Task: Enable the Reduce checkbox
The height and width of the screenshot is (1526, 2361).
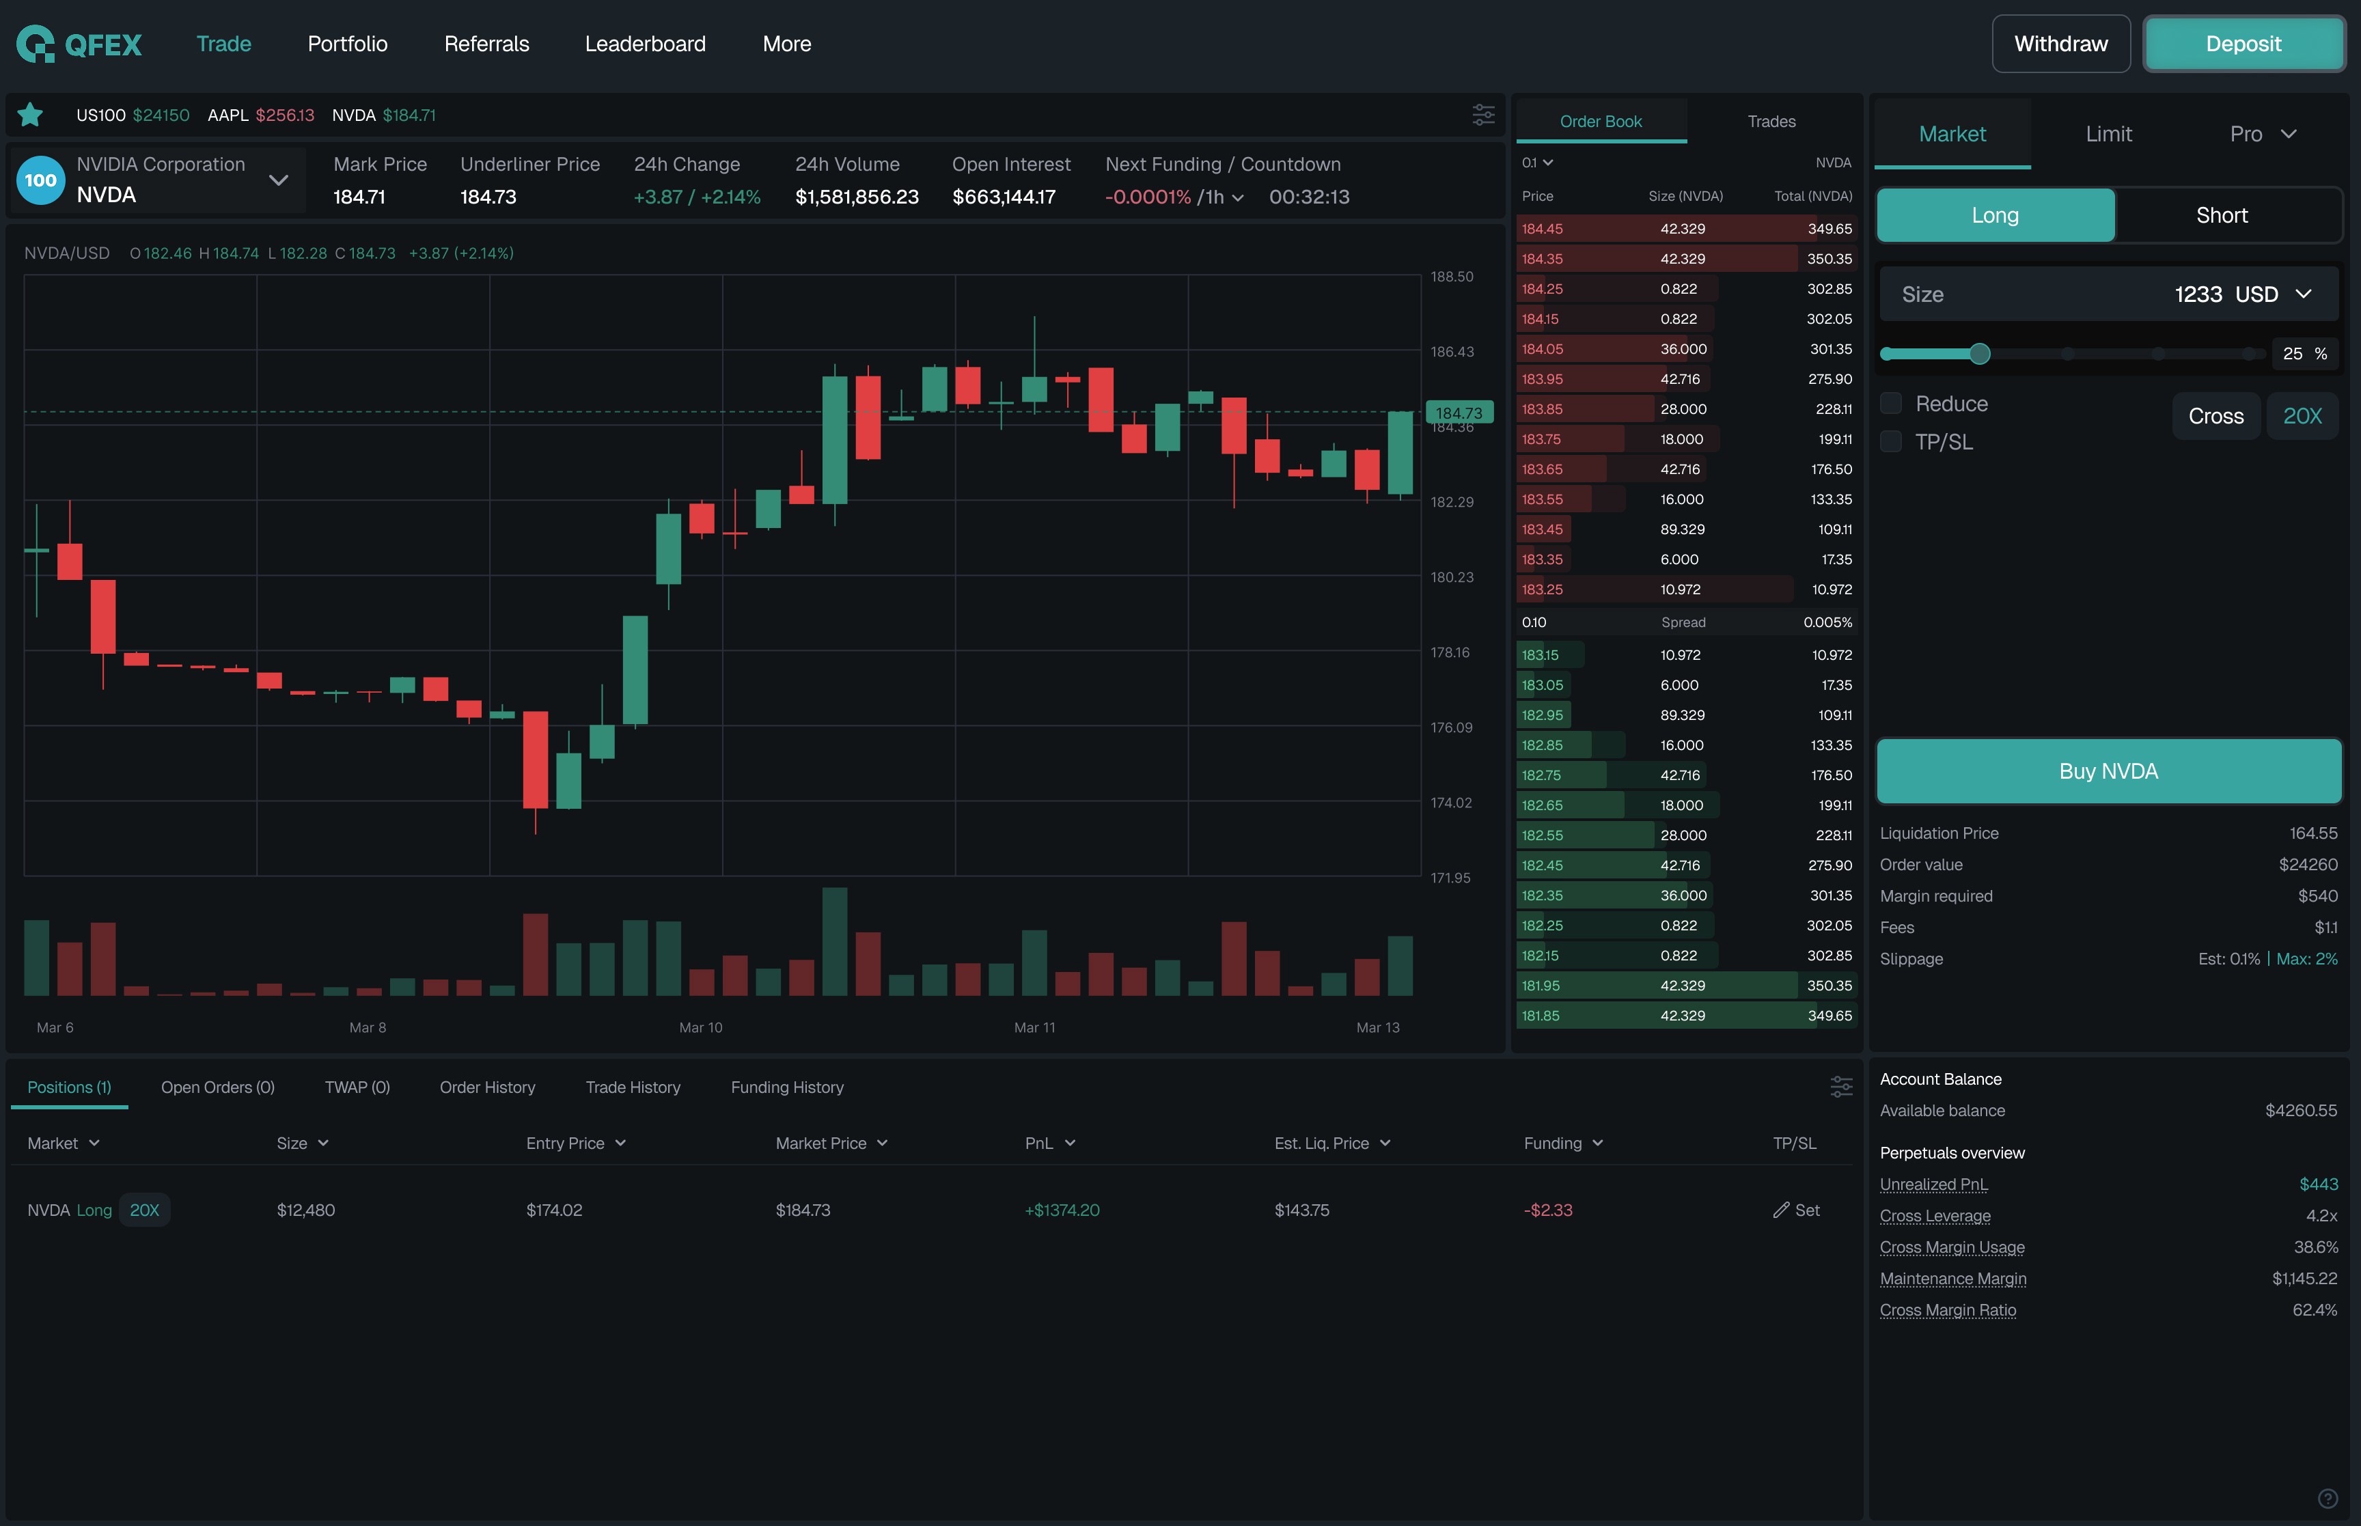Action: point(1890,403)
